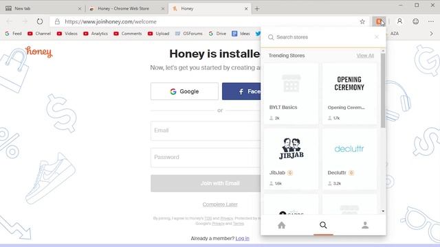Click the honey logo on the page
This screenshot has width=440, height=247.
38,52
